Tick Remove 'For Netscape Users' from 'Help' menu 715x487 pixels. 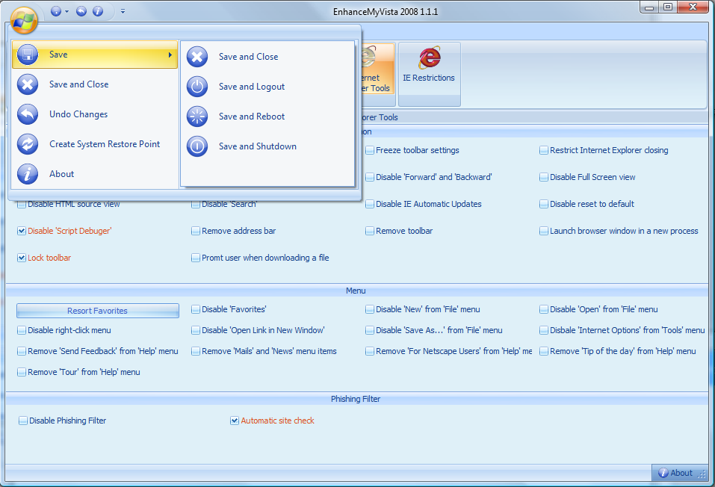[370, 352]
